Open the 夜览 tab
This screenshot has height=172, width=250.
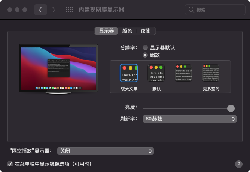146,31
